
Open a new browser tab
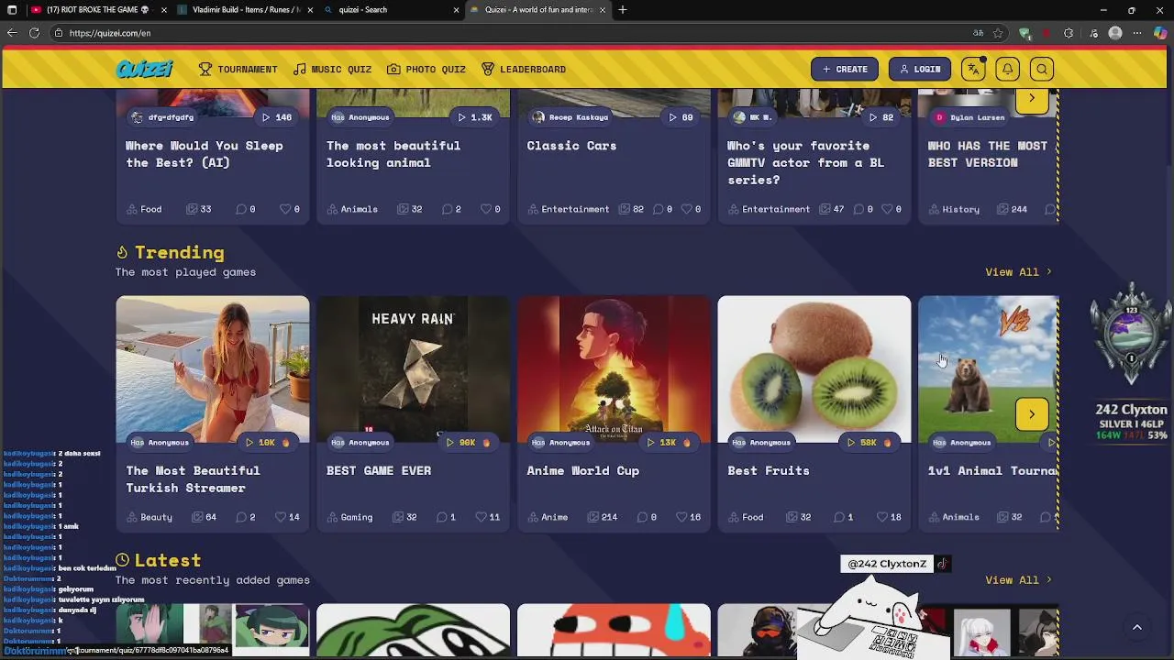(x=623, y=10)
